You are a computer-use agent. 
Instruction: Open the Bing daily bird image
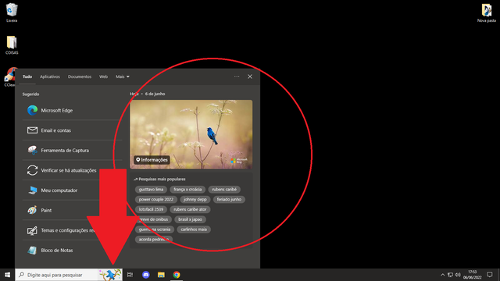click(x=191, y=134)
